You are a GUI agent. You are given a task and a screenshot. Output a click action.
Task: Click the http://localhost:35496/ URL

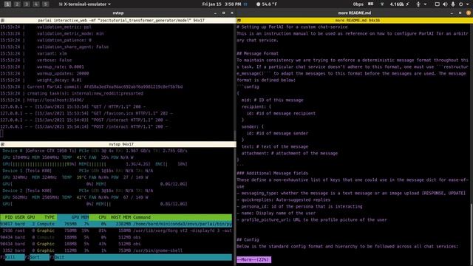pos(55,100)
